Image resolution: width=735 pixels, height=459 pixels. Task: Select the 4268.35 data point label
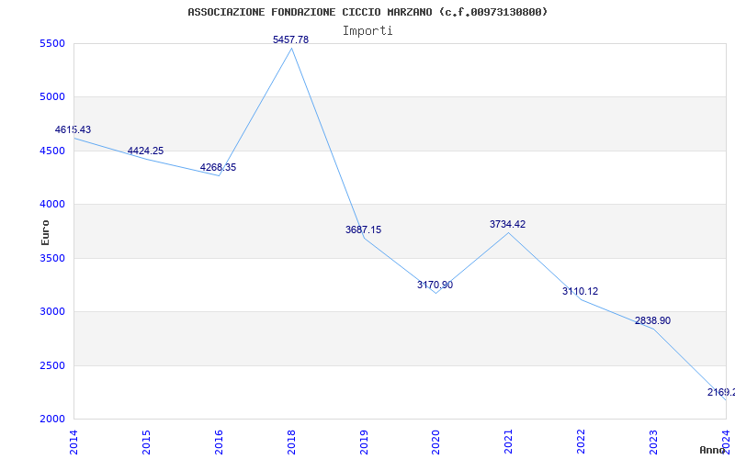(219, 168)
